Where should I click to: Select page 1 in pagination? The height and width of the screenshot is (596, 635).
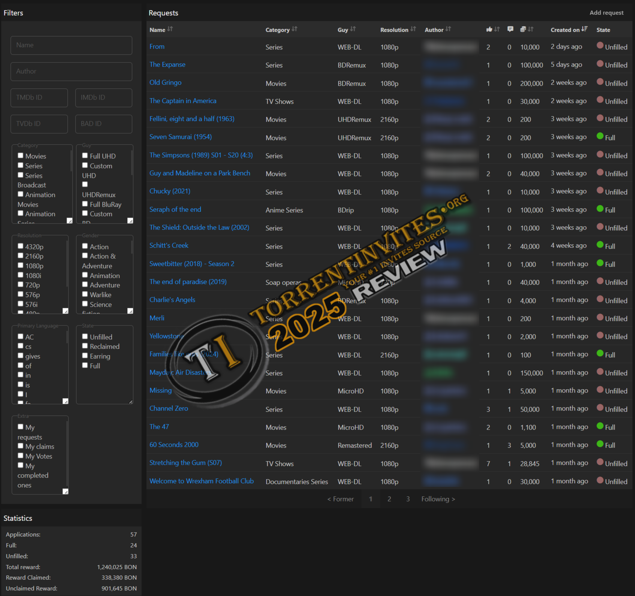tap(371, 499)
